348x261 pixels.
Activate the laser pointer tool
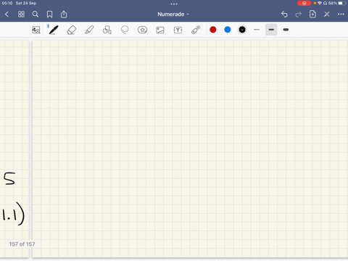(196, 30)
